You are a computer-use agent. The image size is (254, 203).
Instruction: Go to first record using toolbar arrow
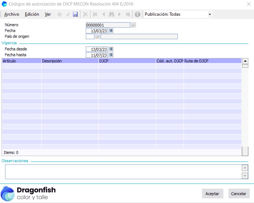(95, 14)
